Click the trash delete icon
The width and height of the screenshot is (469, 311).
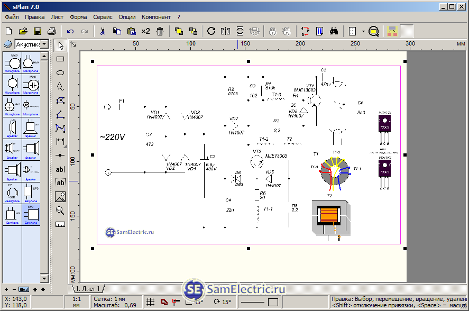[160, 31]
